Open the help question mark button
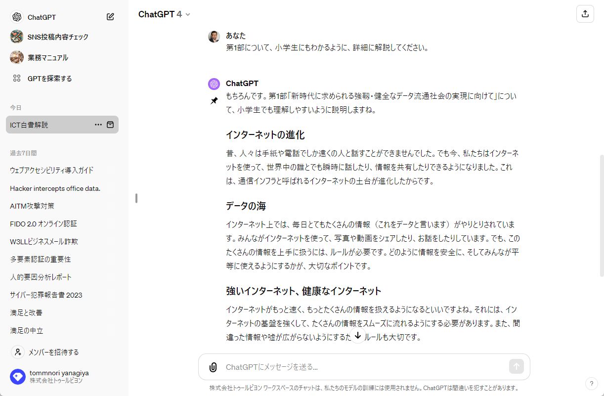This screenshot has height=396, width=604. 591,383
